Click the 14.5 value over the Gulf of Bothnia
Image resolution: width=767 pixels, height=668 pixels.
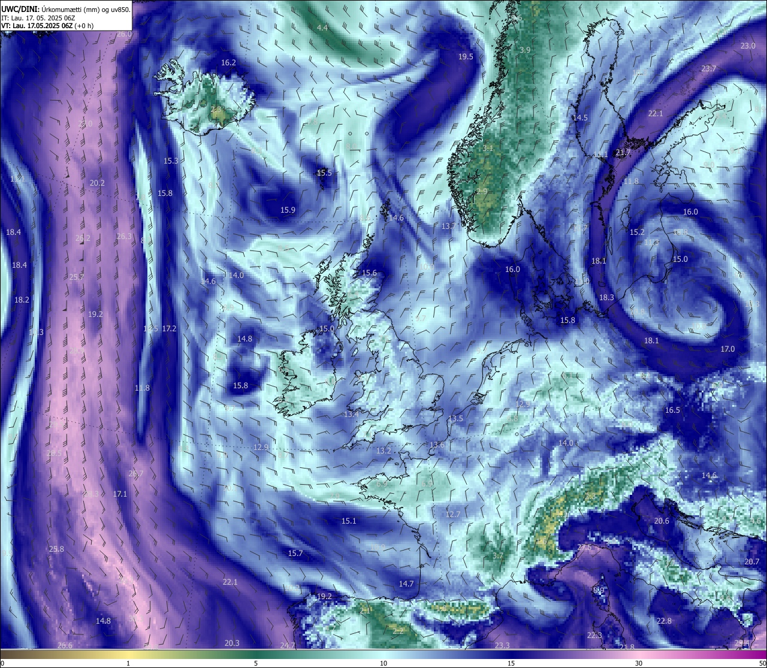coord(580,117)
